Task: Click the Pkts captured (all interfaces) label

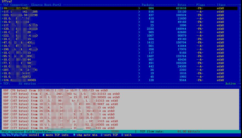Action: click(28, 131)
